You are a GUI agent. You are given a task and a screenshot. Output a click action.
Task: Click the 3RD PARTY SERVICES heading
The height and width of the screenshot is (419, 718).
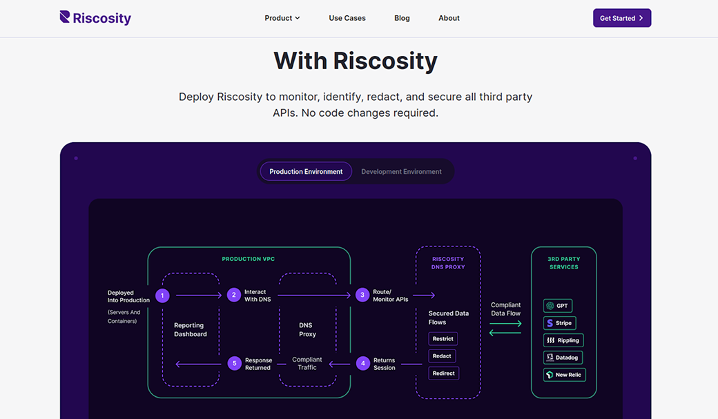563,263
